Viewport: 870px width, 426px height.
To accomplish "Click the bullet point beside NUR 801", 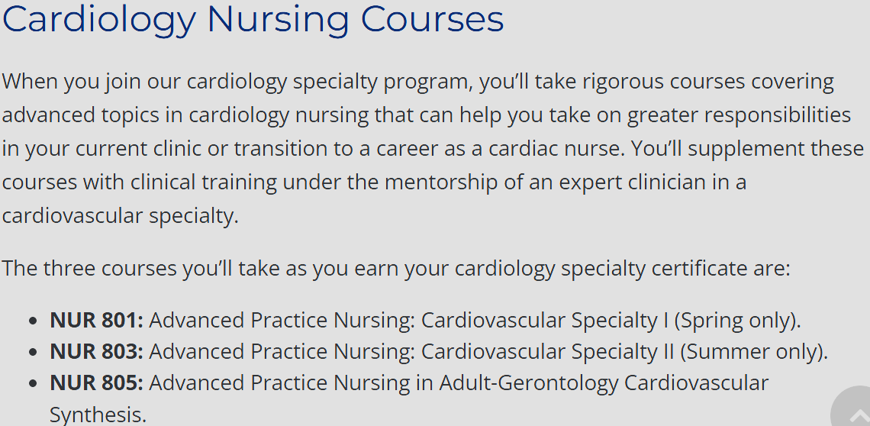I will click(x=33, y=321).
